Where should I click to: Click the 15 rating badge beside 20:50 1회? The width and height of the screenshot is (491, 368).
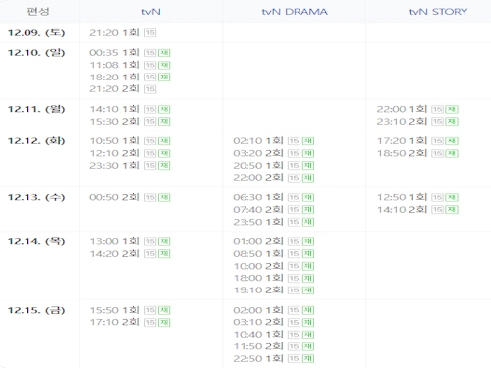(294, 166)
